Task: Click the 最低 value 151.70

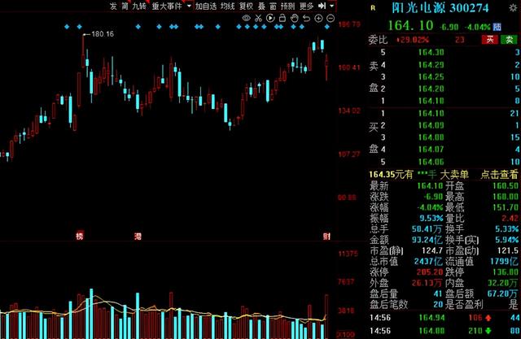Action: coord(505,207)
